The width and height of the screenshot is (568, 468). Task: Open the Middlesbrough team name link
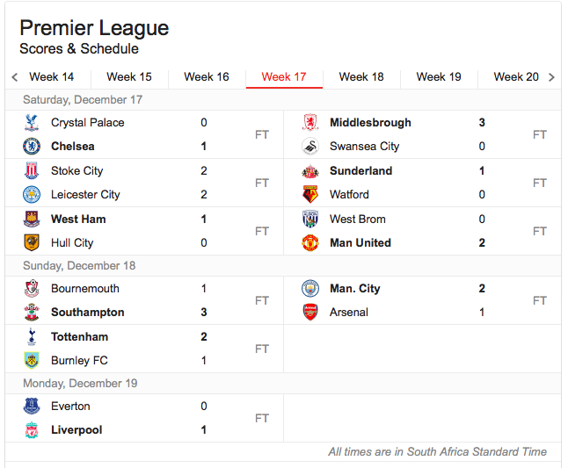point(370,123)
